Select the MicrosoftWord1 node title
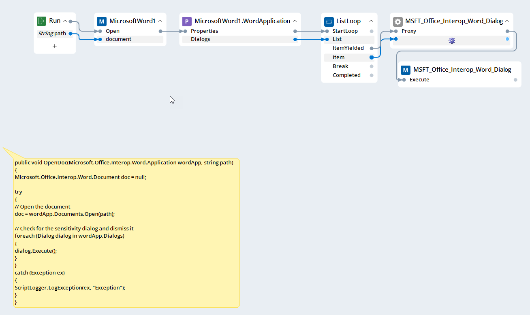 point(132,21)
